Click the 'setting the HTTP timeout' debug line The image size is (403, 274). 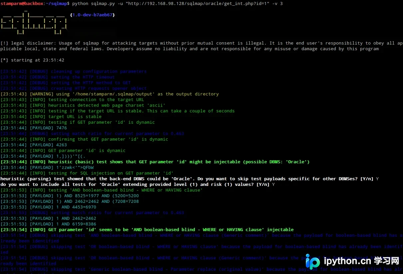(58, 77)
